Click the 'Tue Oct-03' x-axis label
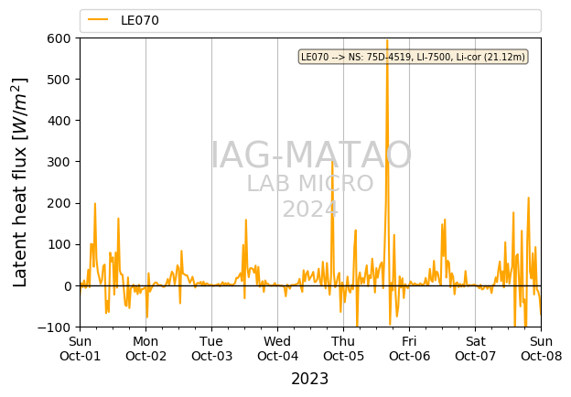The width and height of the screenshot is (571, 397). click(211, 349)
